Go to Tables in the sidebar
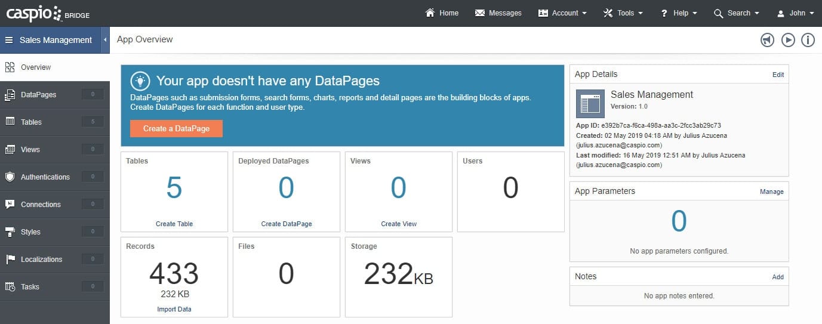822x324 pixels. click(x=31, y=122)
